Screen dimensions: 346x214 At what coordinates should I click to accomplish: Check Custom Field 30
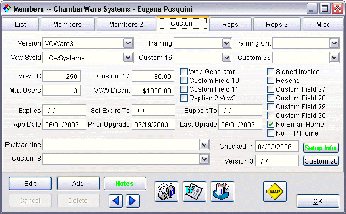click(270, 115)
